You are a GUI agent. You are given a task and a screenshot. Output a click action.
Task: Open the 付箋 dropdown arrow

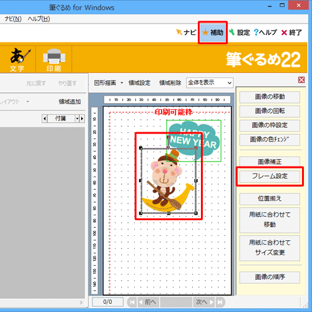pos(77,119)
